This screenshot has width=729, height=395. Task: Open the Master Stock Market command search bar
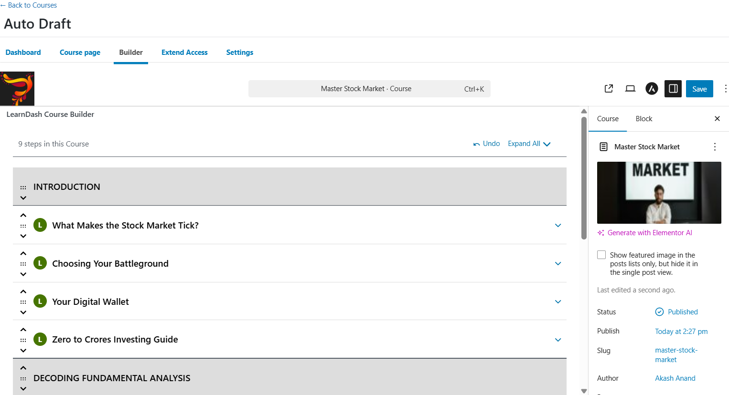369,88
